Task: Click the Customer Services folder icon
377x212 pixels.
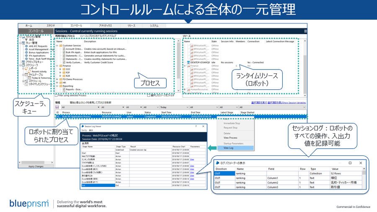Action: [61, 45]
